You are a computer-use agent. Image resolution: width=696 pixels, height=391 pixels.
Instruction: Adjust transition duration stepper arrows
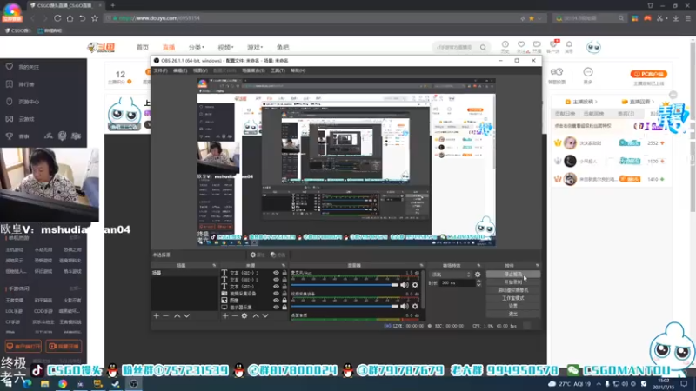click(x=478, y=283)
